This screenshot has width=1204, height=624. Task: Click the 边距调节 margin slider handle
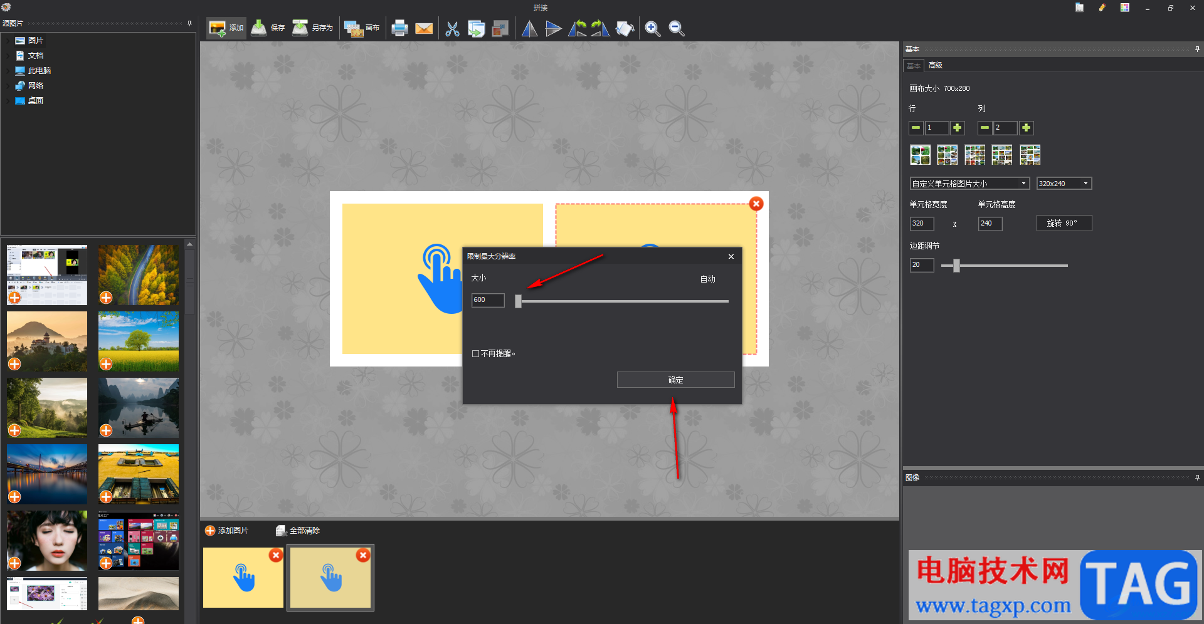(x=956, y=266)
